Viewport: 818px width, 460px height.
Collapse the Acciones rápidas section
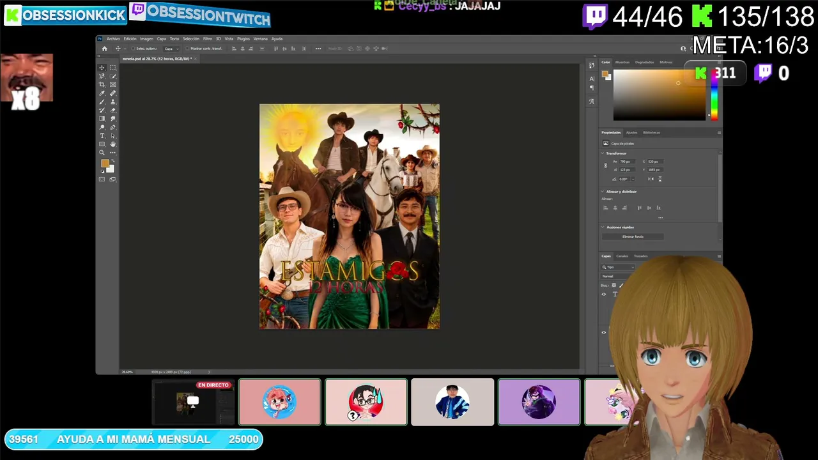pos(603,227)
